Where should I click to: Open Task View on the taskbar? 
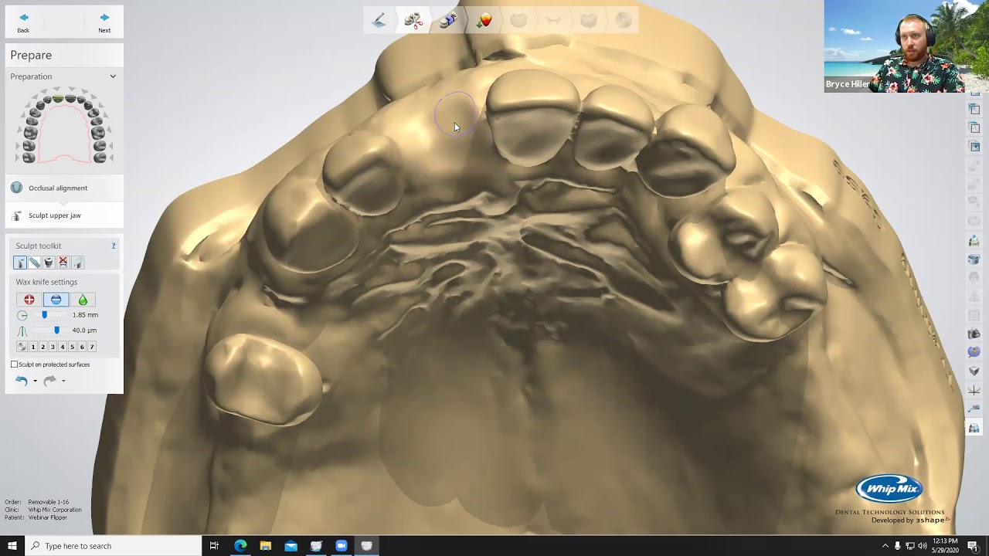(214, 546)
